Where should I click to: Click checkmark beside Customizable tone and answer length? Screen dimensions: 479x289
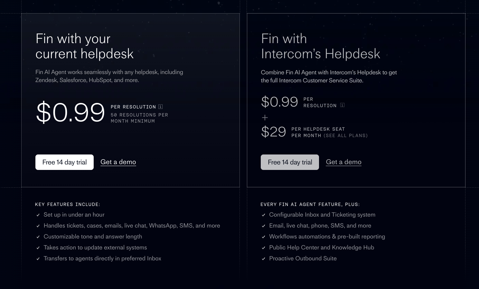(38, 237)
